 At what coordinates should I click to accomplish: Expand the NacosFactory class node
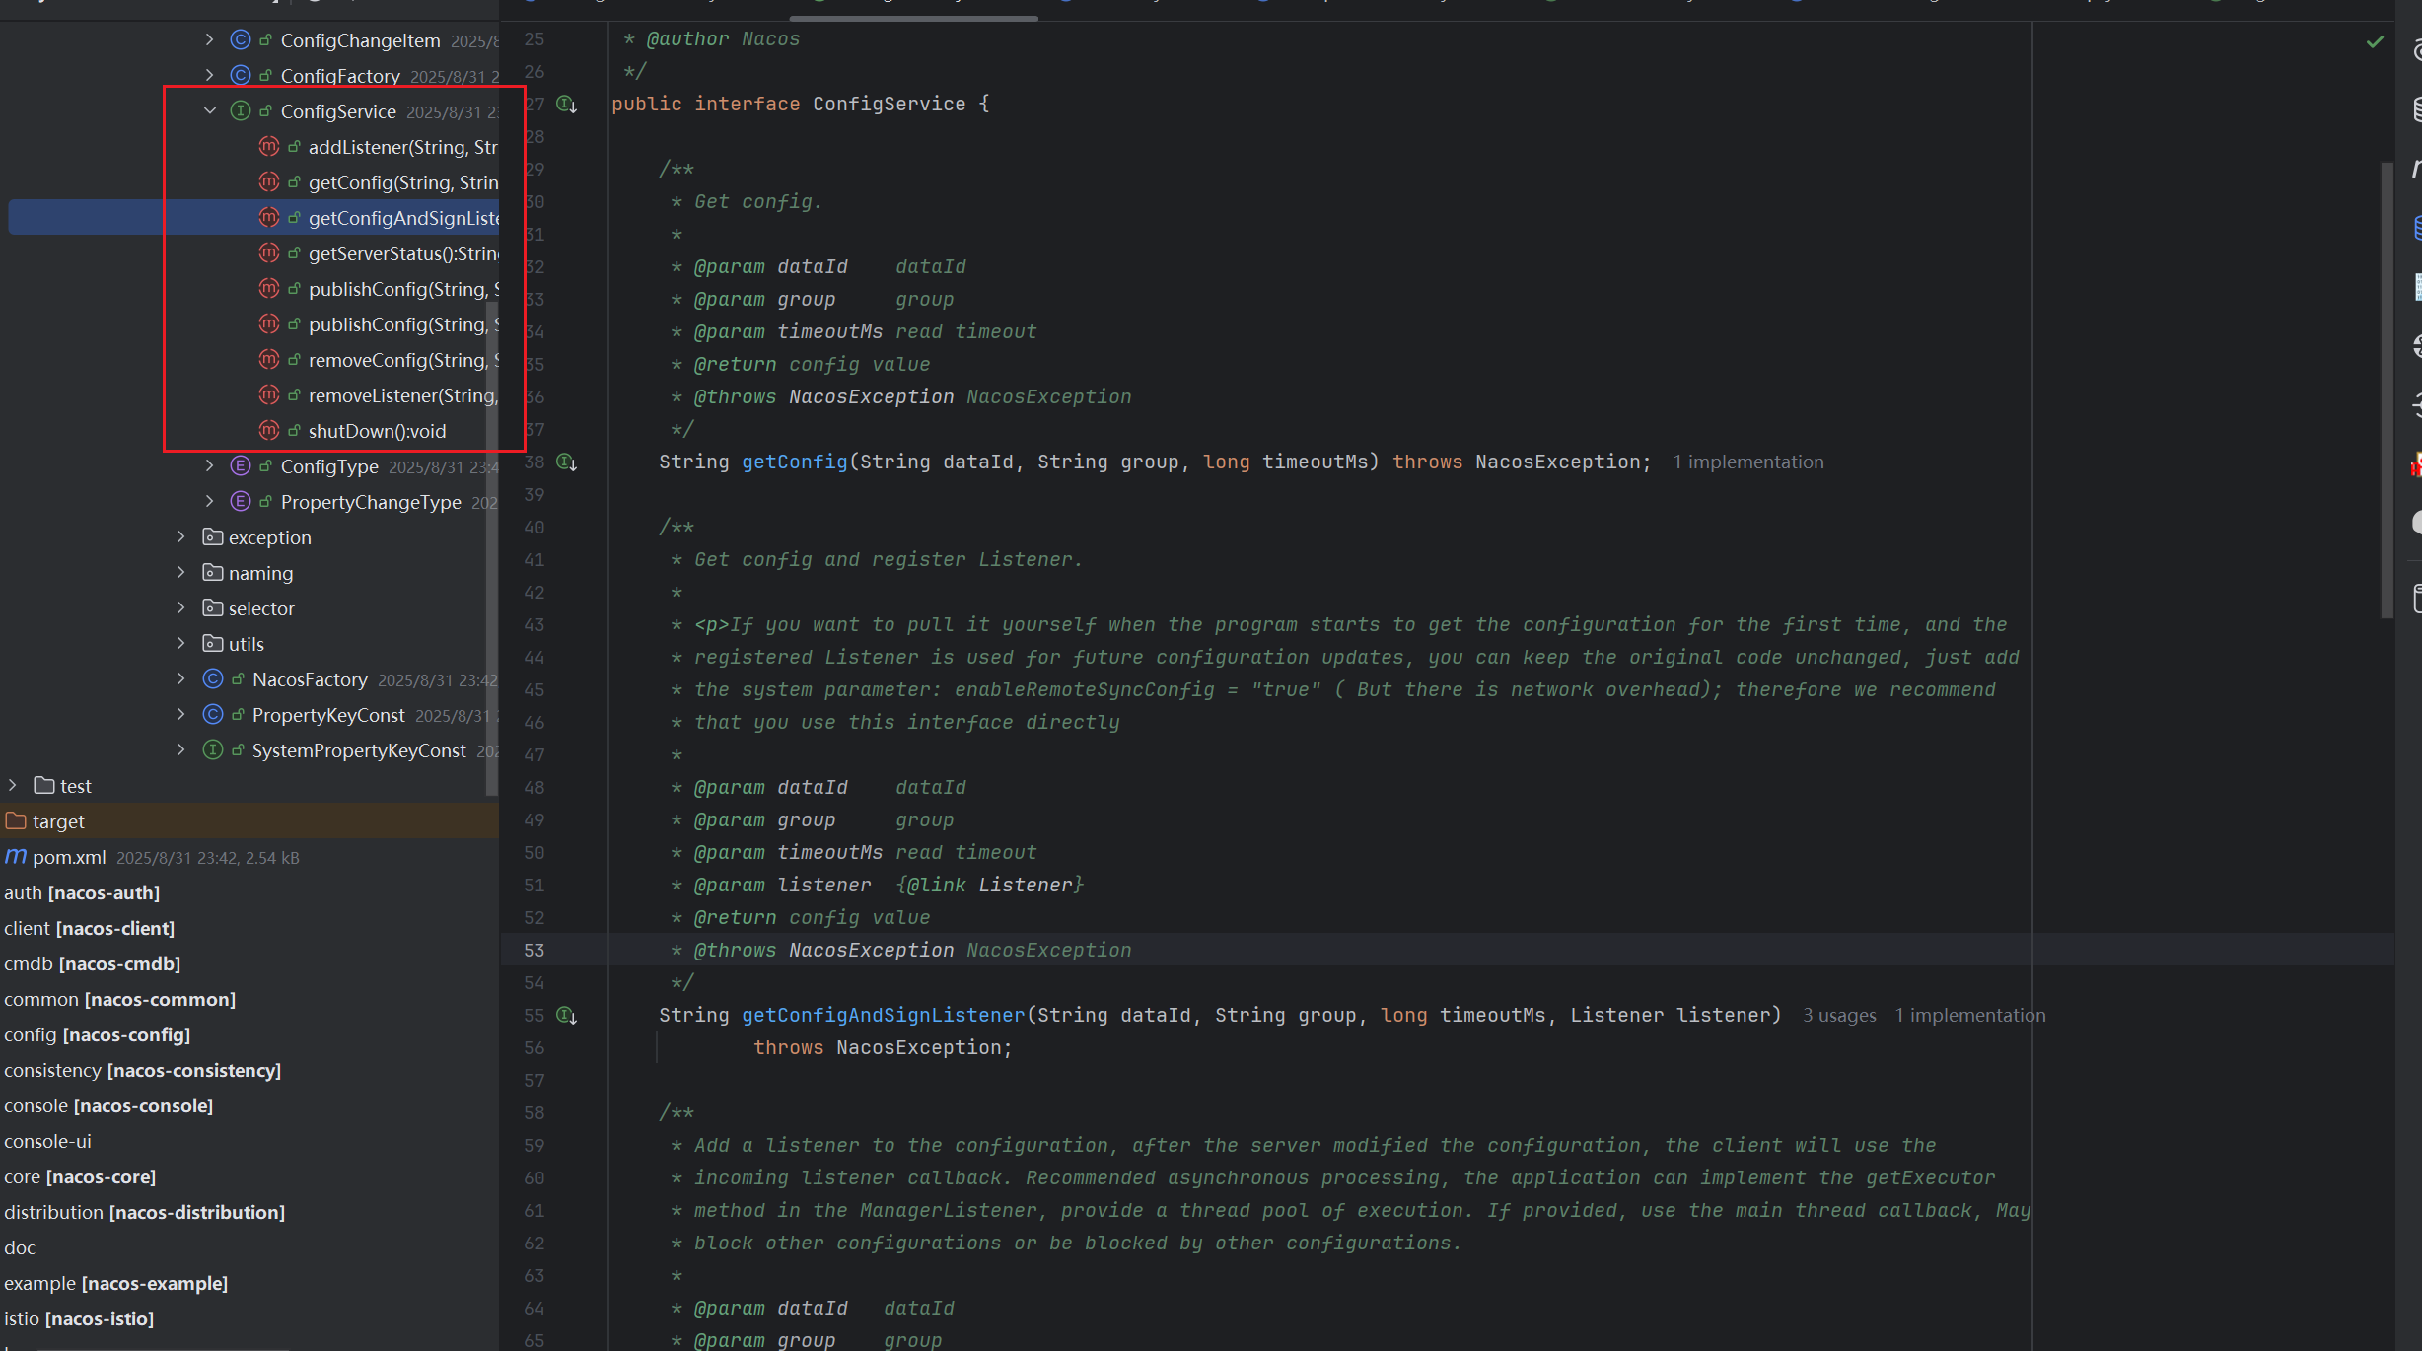click(x=181, y=679)
